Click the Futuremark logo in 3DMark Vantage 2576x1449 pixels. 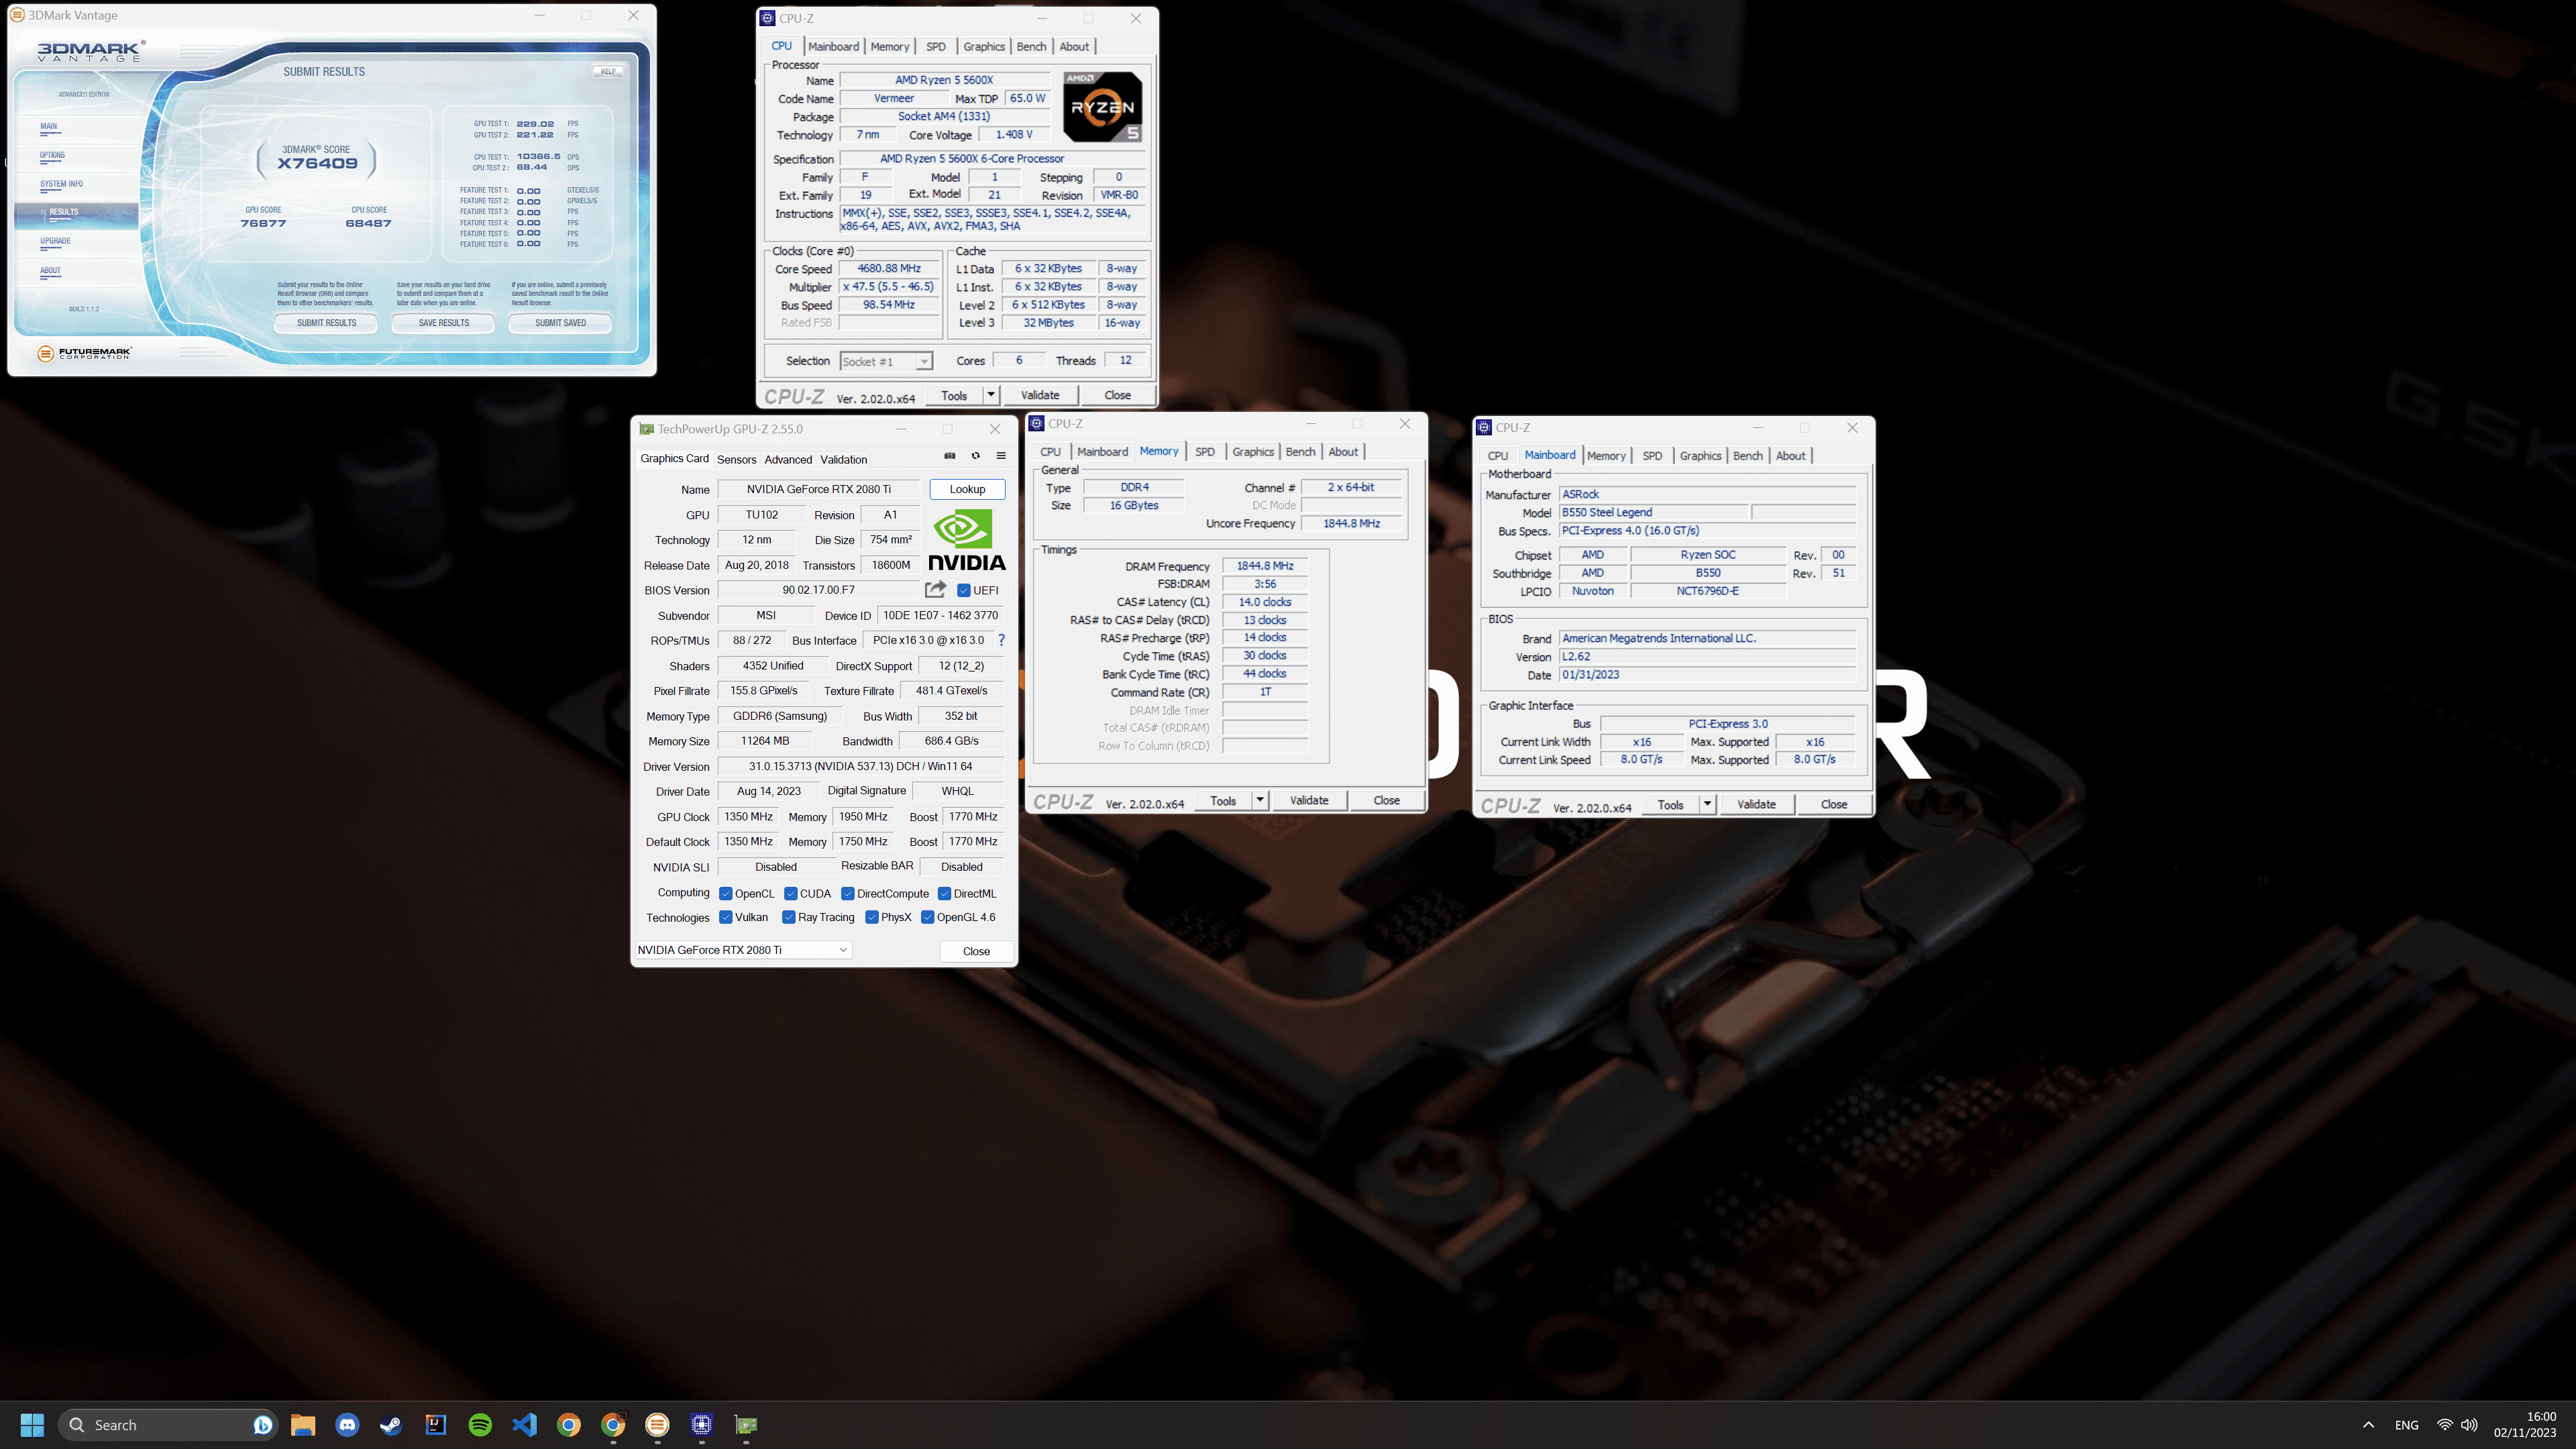coord(85,353)
